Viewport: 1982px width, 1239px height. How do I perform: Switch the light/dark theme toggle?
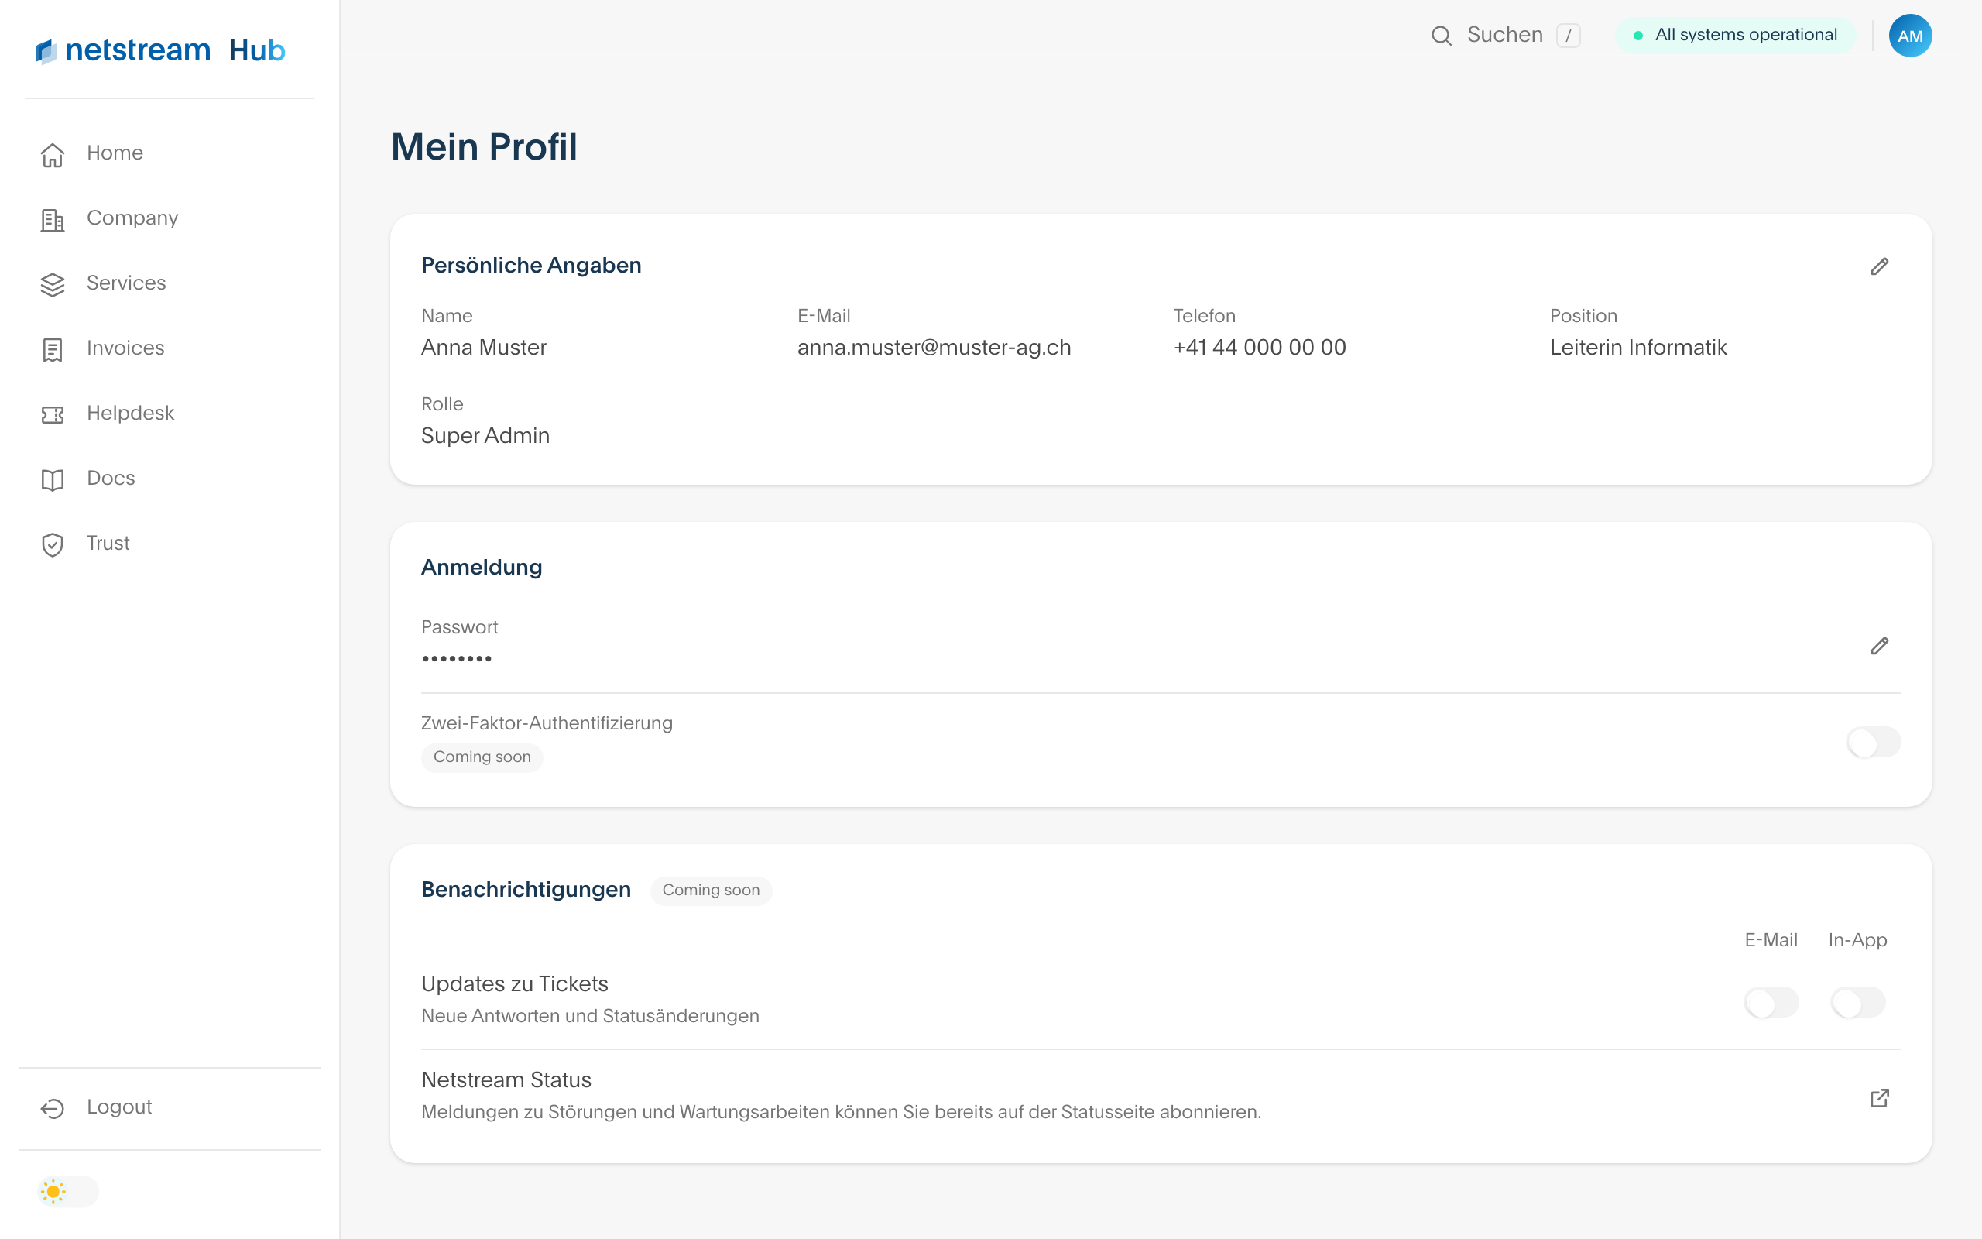68,1192
